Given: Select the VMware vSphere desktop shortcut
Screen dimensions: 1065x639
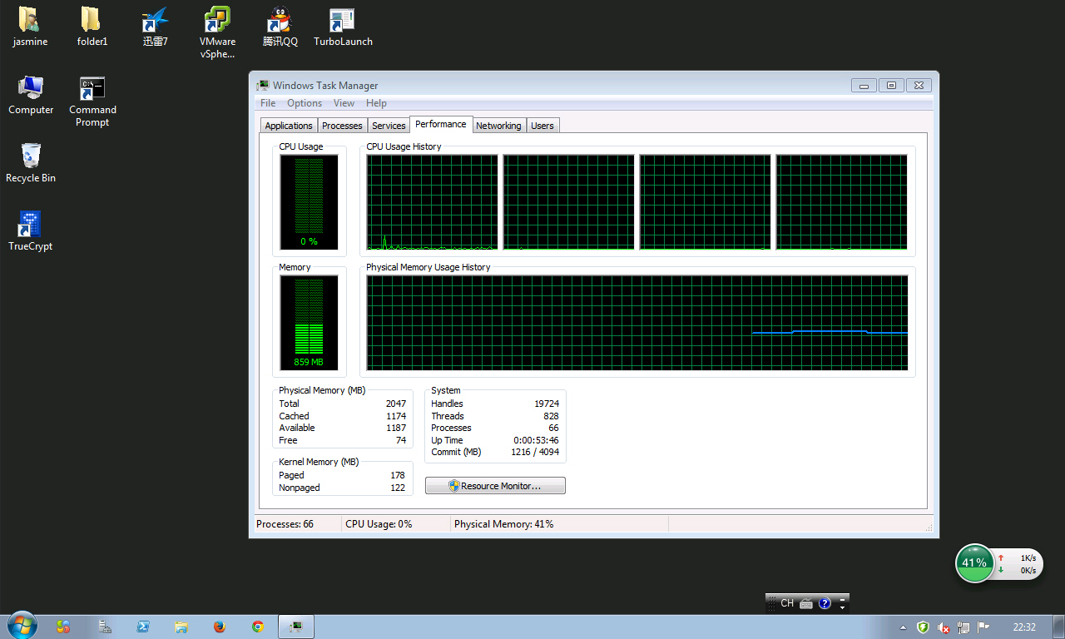Looking at the screenshot, I should point(217,32).
